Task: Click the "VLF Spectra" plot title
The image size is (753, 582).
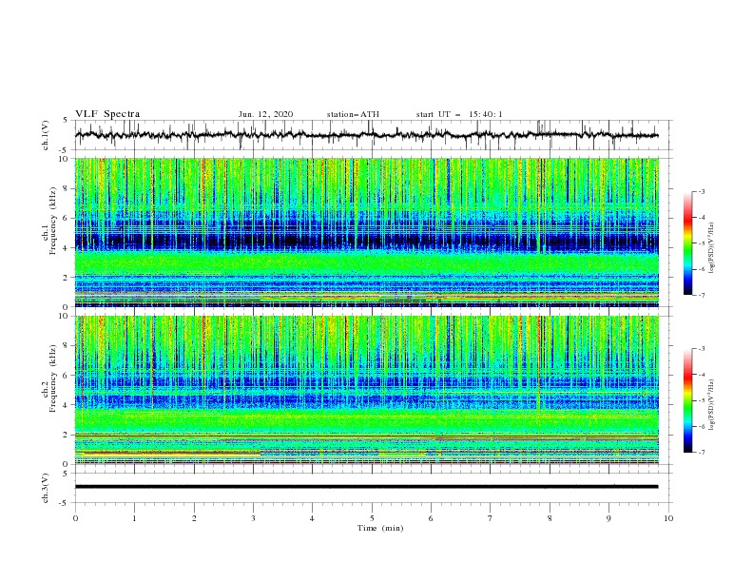Action: [107, 114]
